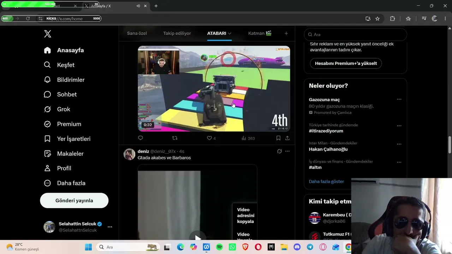This screenshot has width=452, height=254.
Task: Open deniz profile avatar
Action: pos(130,154)
